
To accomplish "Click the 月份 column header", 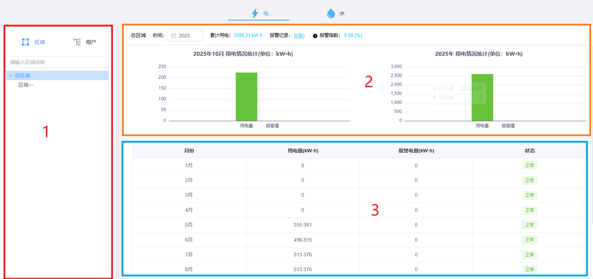I will pos(189,151).
